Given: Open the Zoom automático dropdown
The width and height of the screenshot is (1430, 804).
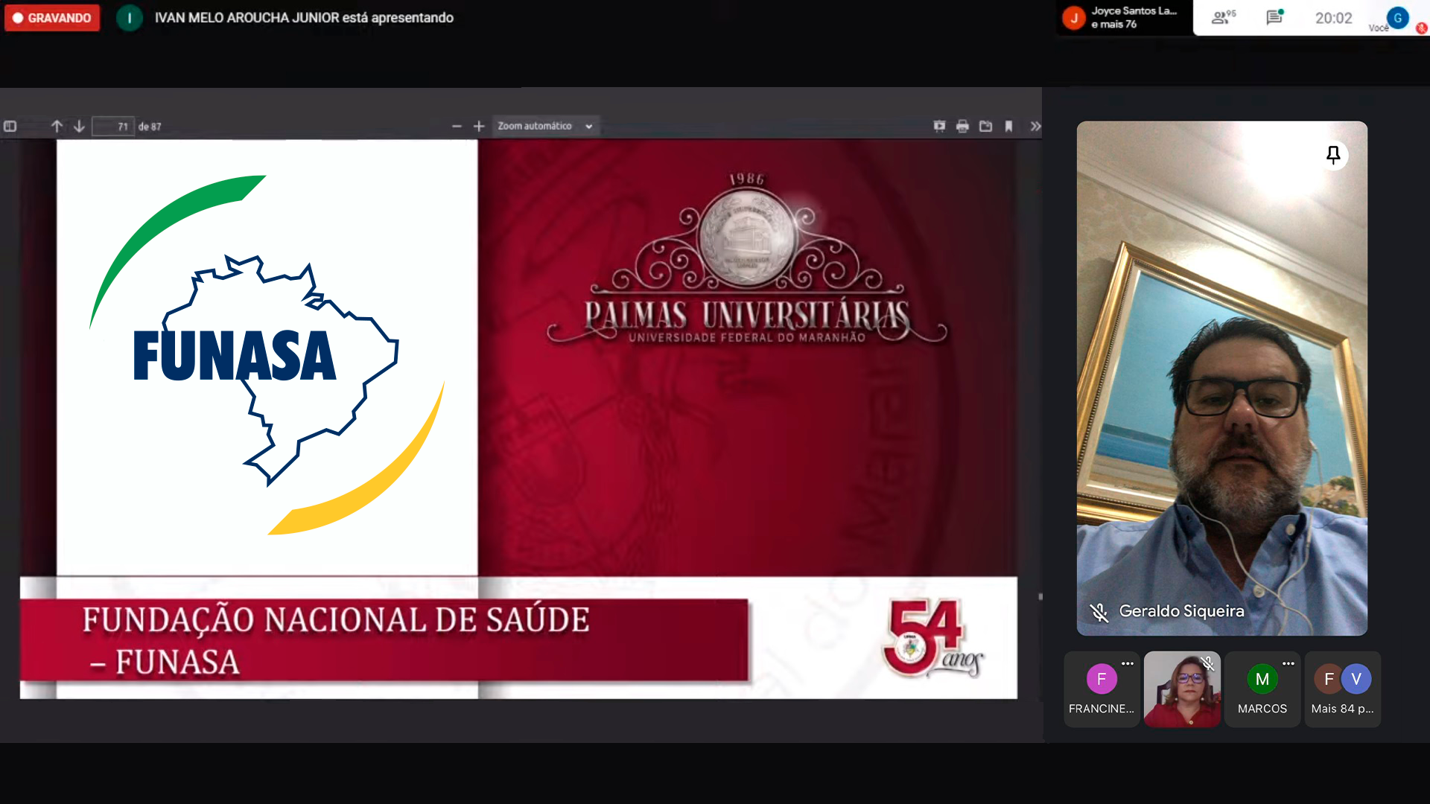Looking at the screenshot, I should (545, 127).
